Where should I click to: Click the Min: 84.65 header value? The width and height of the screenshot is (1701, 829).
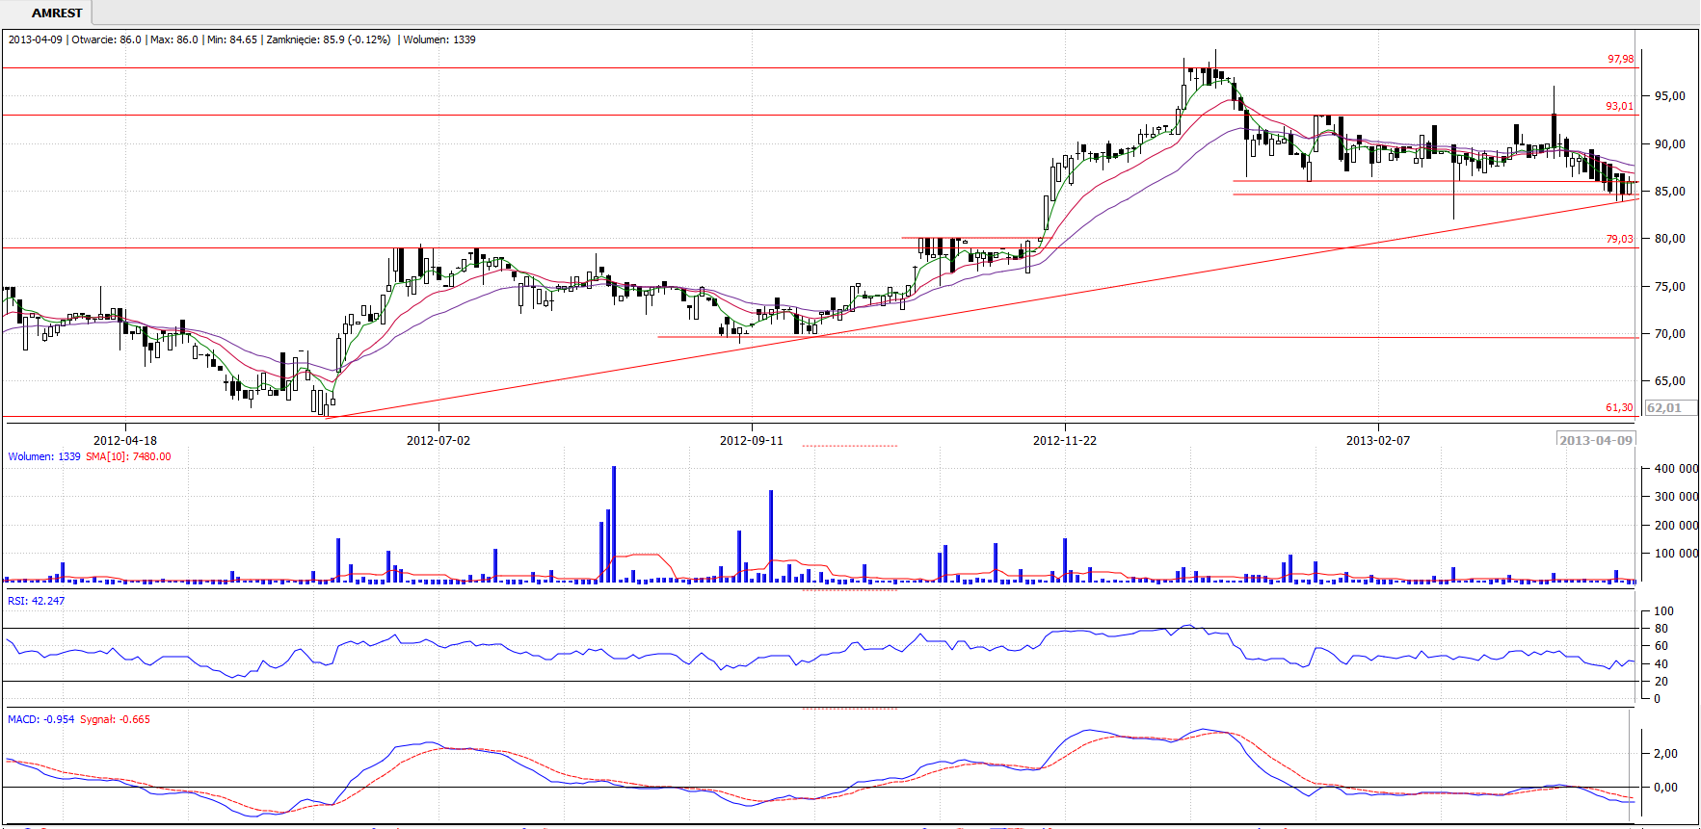(232, 39)
